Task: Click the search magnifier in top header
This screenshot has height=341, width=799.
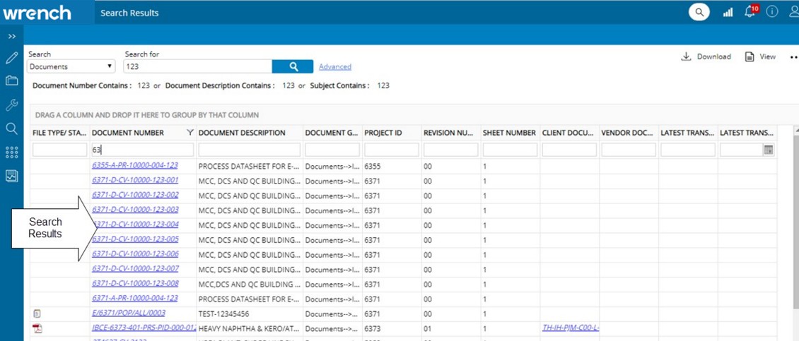Action: 699,12
